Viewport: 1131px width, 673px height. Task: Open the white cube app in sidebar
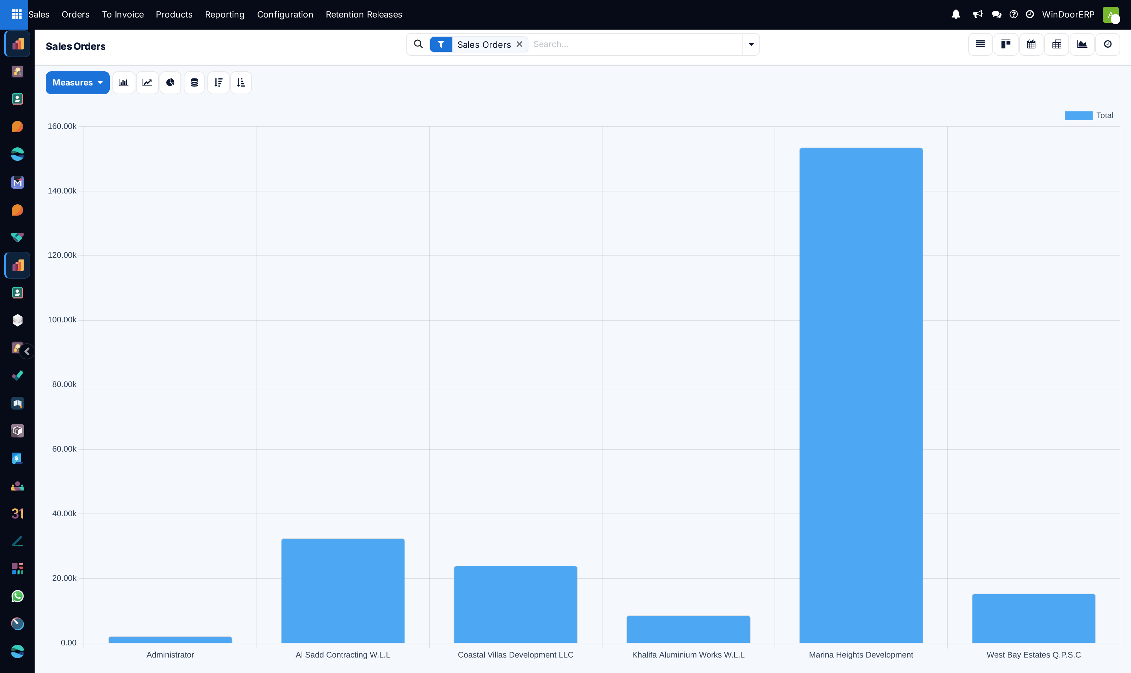point(17,320)
